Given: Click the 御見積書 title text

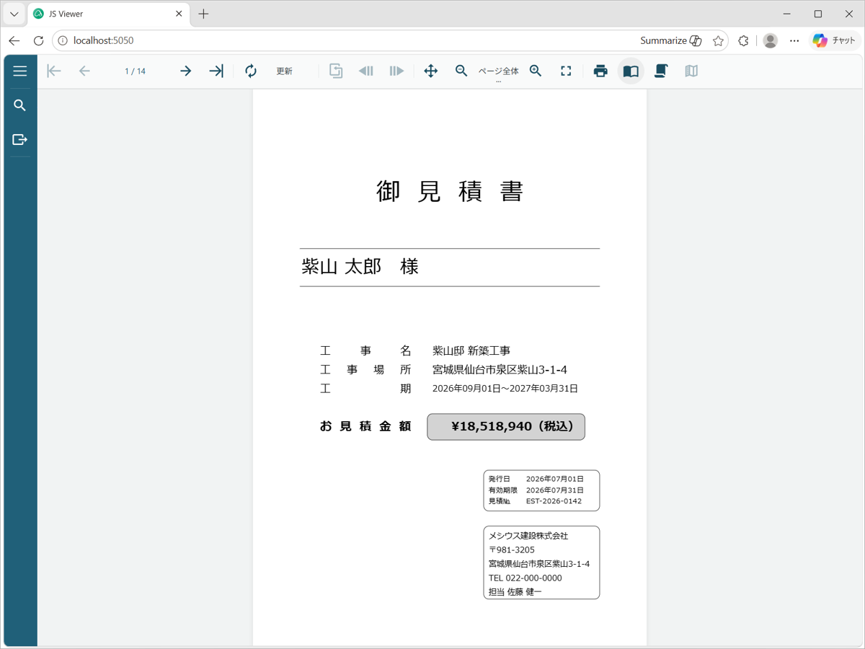Looking at the screenshot, I should (x=450, y=191).
